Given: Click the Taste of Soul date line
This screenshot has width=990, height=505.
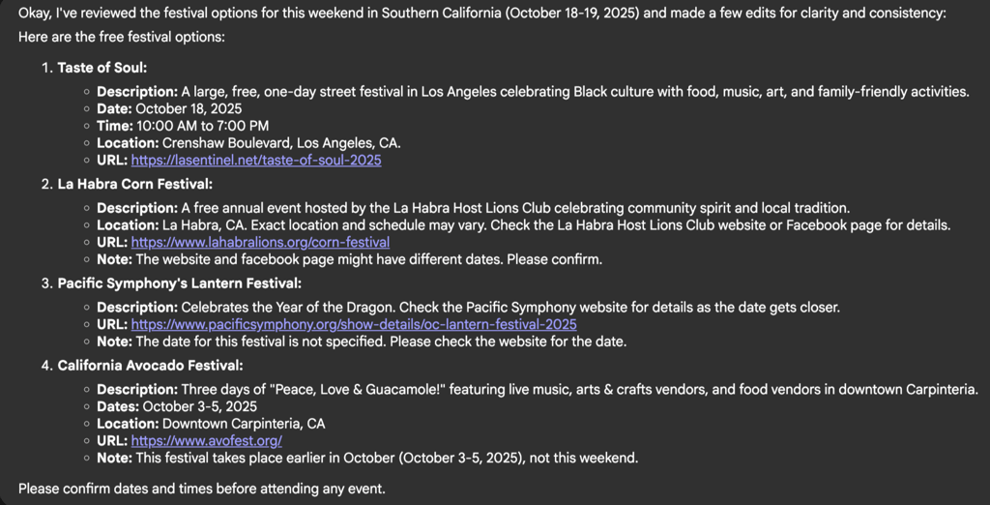Looking at the screenshot, I should [169, 108].
